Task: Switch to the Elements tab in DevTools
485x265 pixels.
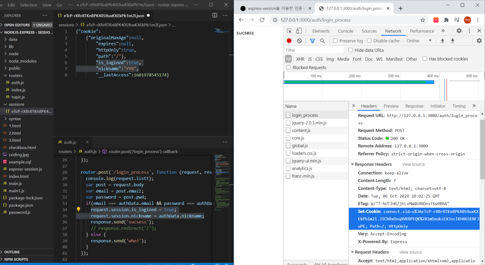Action: point(321,31)
